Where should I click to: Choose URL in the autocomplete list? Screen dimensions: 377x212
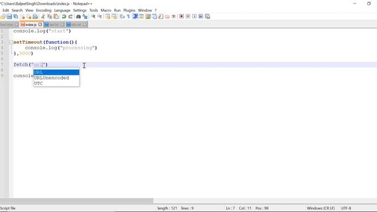[57, 72]
